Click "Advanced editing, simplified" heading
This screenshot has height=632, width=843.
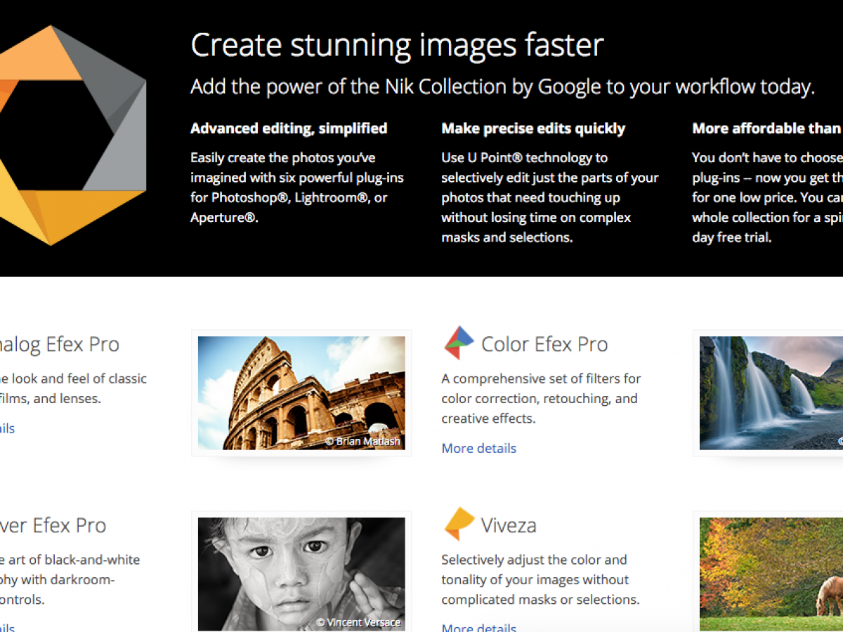289,129
